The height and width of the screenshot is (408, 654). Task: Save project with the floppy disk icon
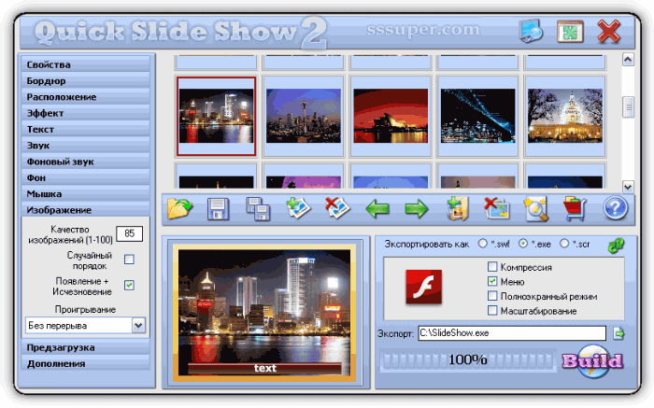(218, 208)
